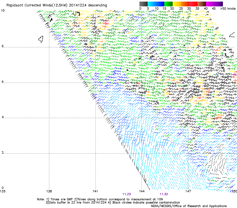Click the '>50 knots' legend label
Viewport: 237px width, 208px height.
(x=228, y=9)
